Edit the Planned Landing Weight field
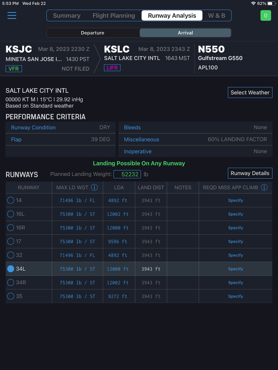 (127, 174)
